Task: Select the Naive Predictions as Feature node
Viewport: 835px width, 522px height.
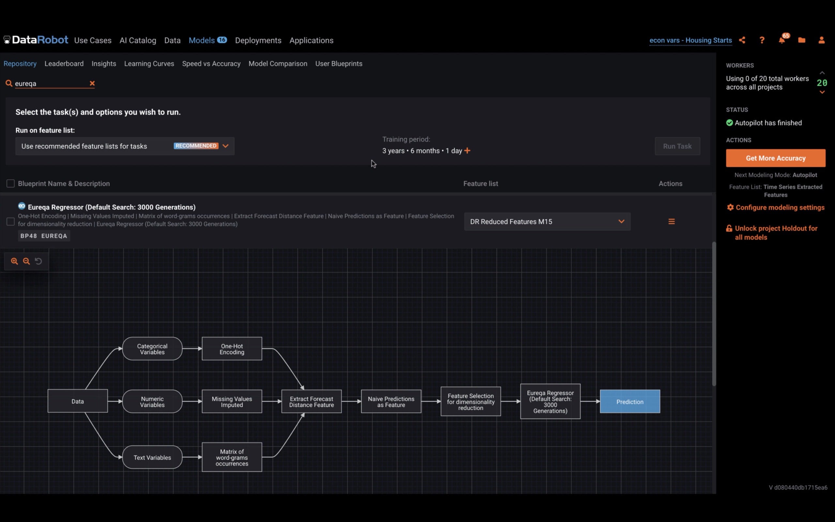Action: pyautogui.click(x=391, y=402)
